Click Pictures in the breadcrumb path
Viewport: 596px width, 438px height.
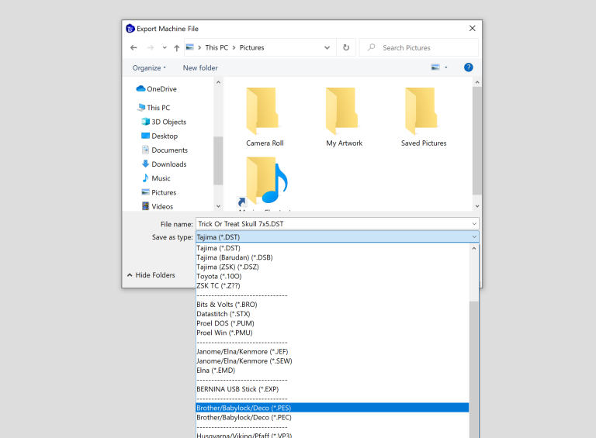click(251, 47)
